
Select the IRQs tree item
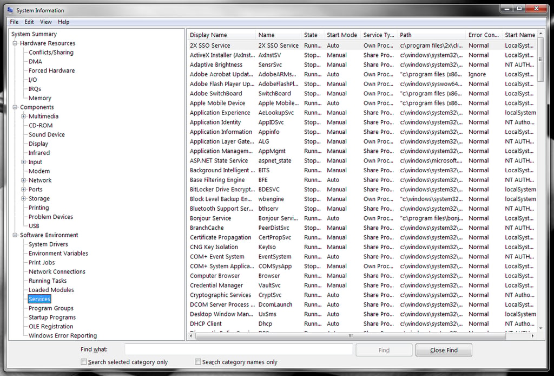35,89
